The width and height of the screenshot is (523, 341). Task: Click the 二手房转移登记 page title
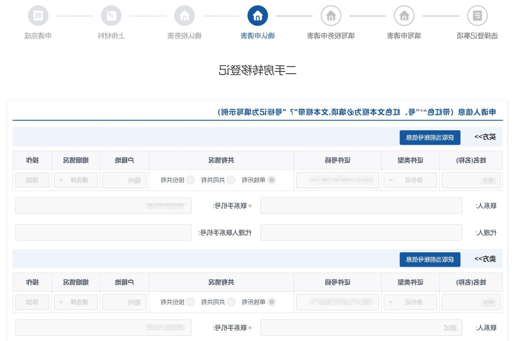point(257,71)
